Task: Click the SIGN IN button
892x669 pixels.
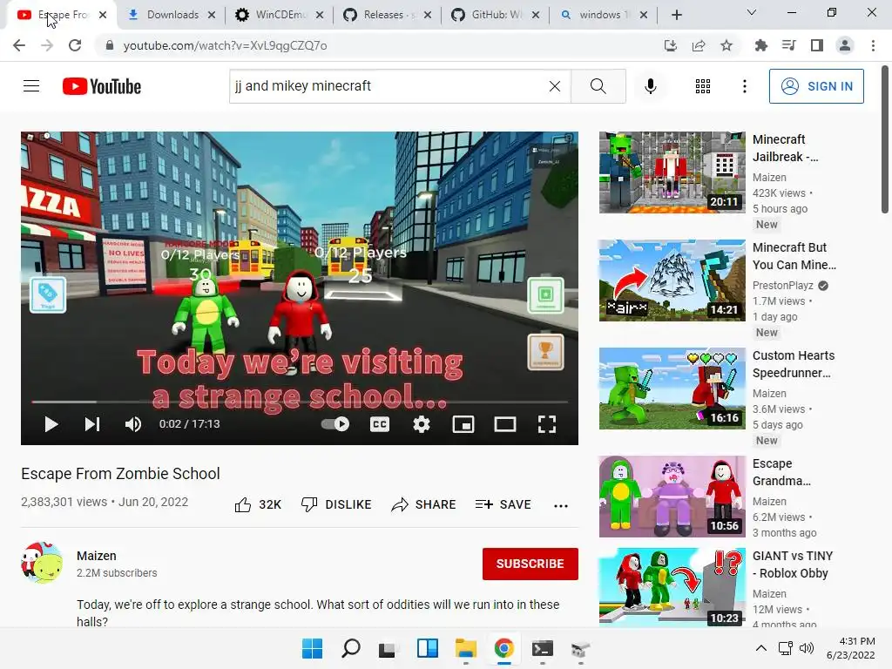Action: [815, 86]
